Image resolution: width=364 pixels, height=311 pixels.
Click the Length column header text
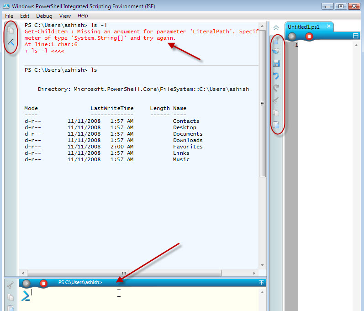[x=160, y=108]
